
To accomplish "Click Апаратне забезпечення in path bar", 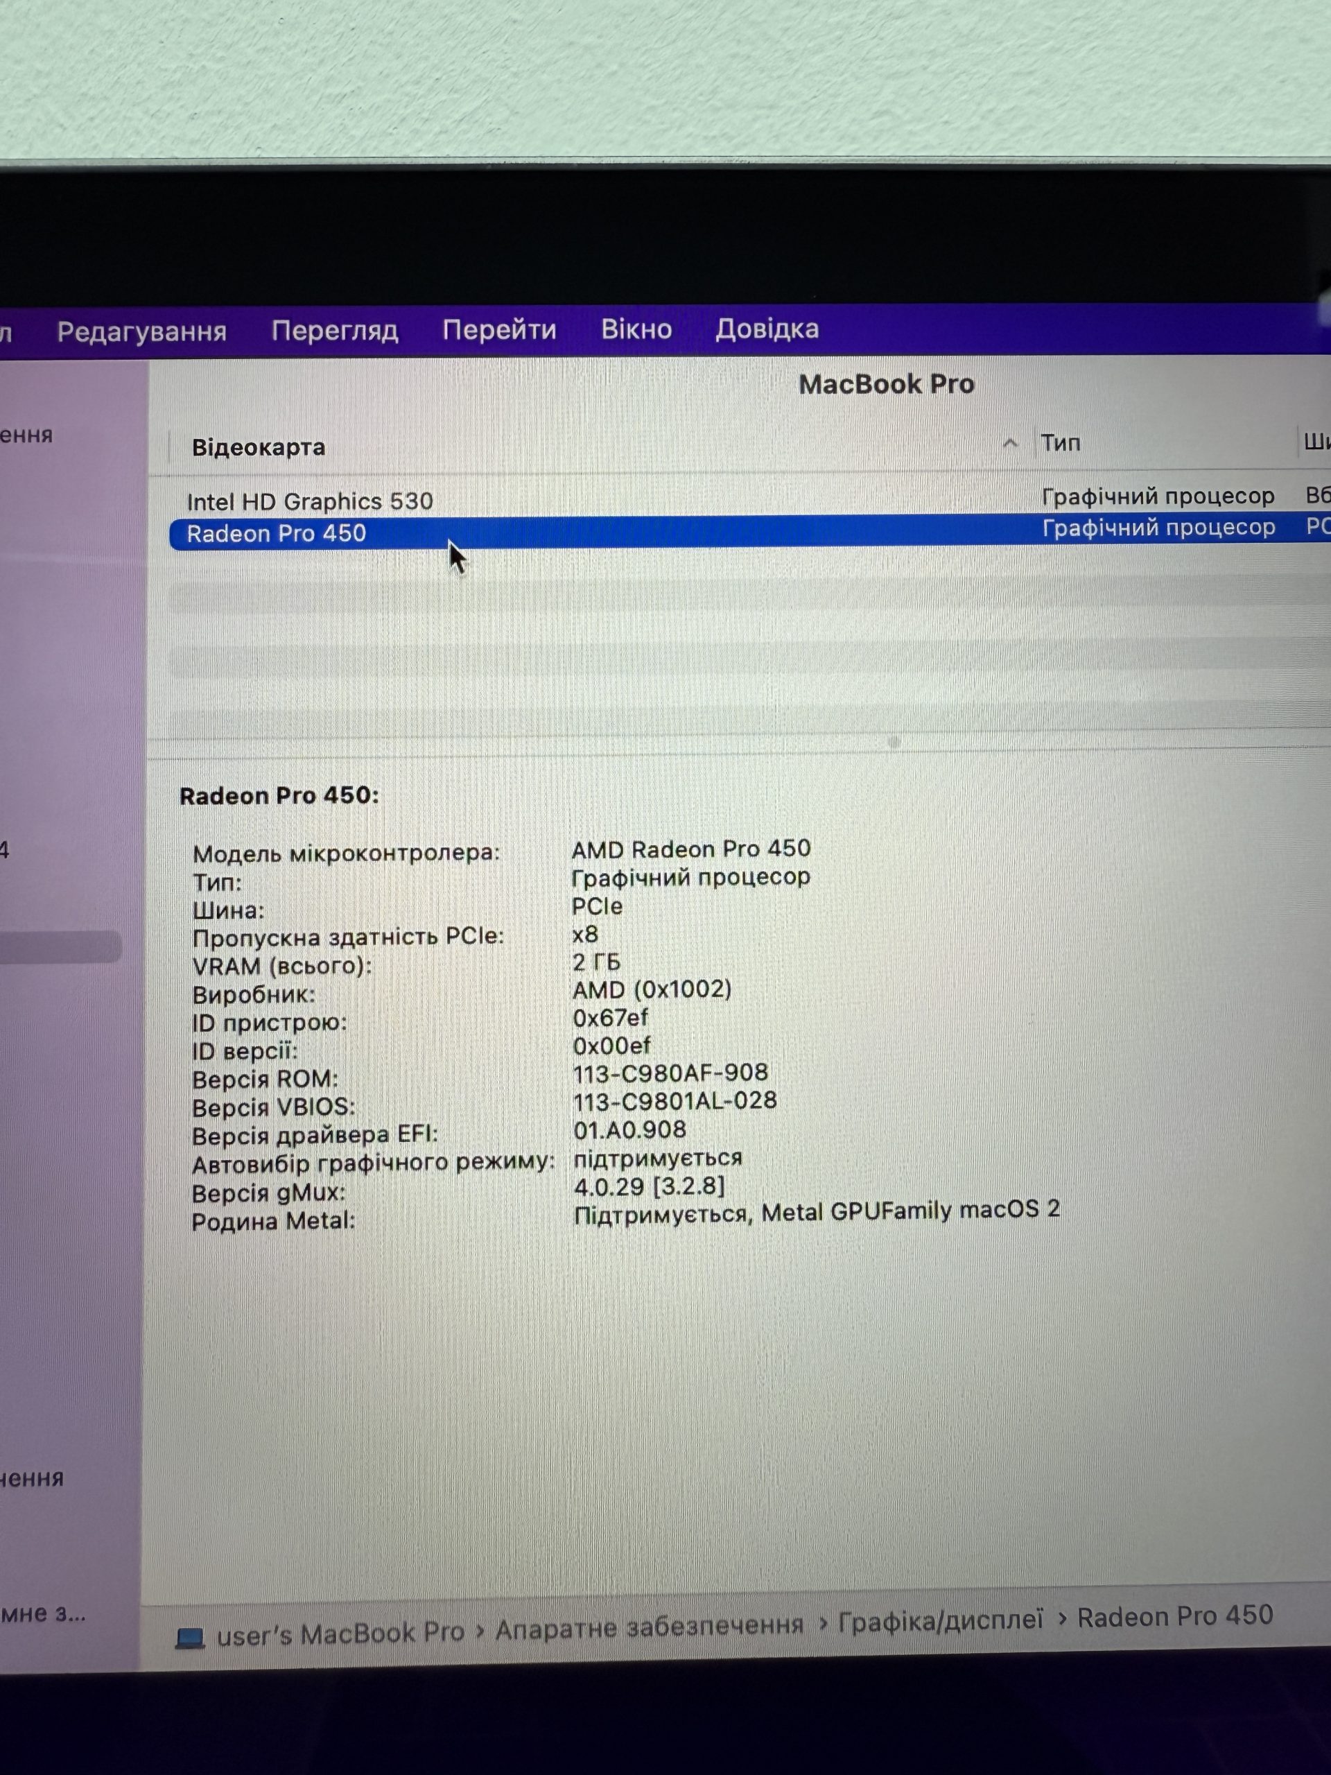I will point(649,1626).
